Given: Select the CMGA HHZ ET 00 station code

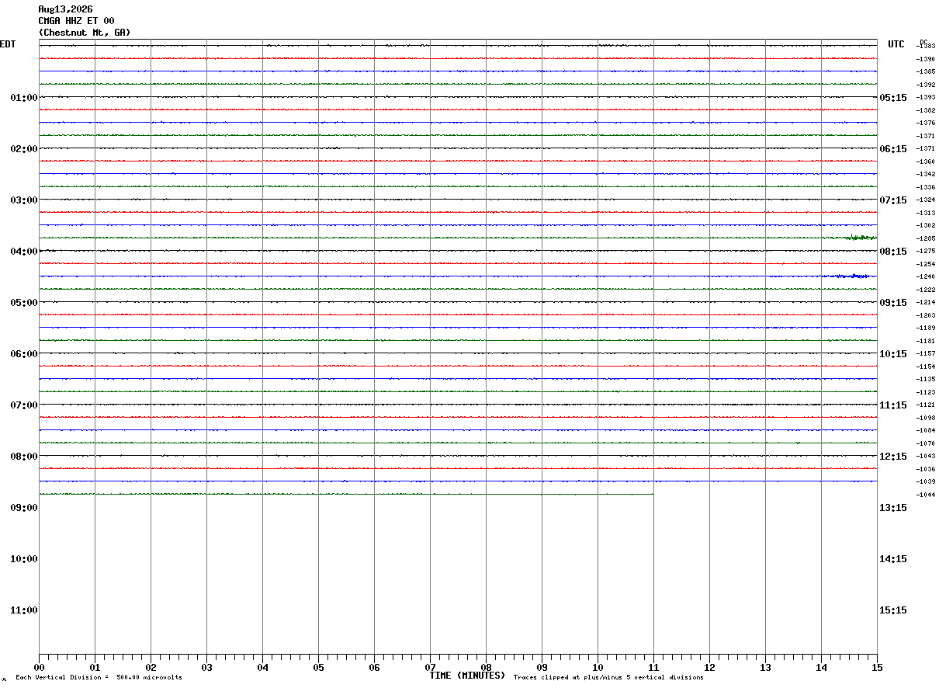Looking at the screenshot, I should (x=76, y=21).
